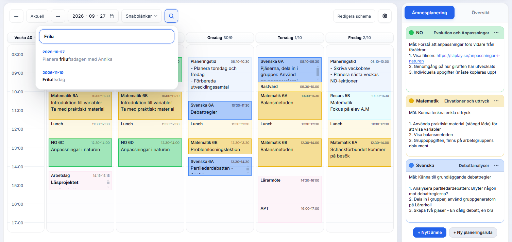Go to previous week with left arrow
The width and height of the screenshot is (512, 242).
click(x=16, y=16)
